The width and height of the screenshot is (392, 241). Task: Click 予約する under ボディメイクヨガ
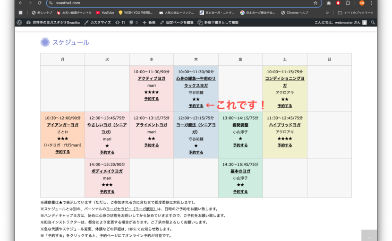pyautogui.click(x=107, y=191)
